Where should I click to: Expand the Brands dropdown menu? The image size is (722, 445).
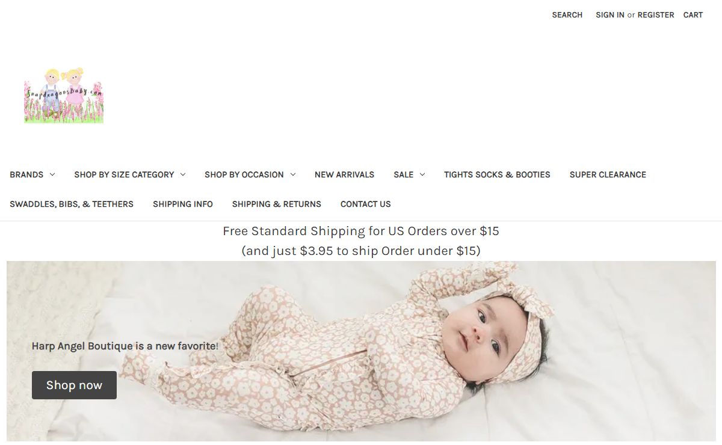point(32,174)
